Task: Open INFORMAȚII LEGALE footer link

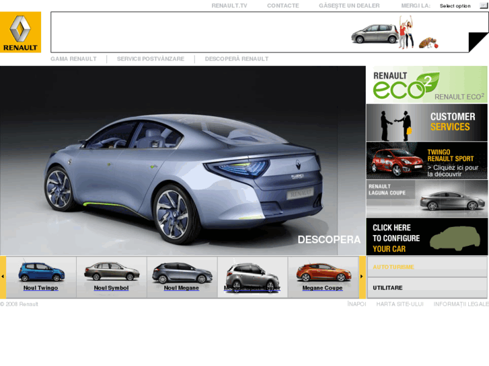Action: pyautogui.click(x=461, y=304)
